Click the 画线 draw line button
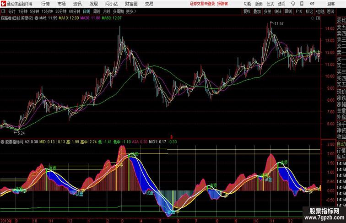 288,11
